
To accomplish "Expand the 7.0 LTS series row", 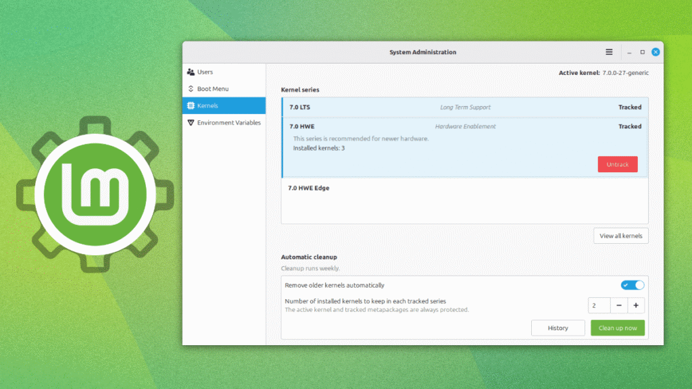I will tap(465, 107).
